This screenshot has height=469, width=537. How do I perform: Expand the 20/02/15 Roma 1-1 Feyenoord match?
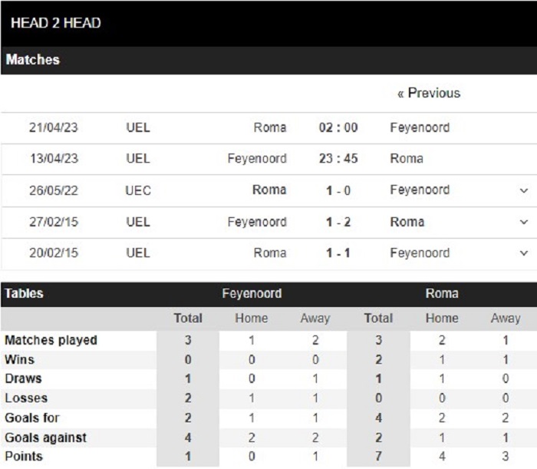click(x=524, y=253)
